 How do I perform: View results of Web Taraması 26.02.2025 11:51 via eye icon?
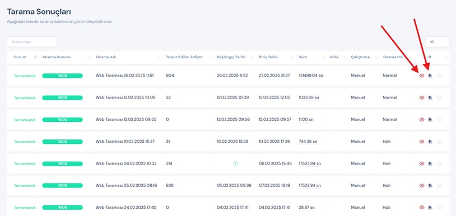tap(422, 76)
